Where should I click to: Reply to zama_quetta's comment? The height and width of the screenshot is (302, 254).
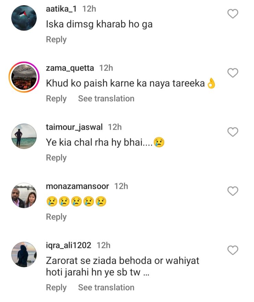click(56, 99)
